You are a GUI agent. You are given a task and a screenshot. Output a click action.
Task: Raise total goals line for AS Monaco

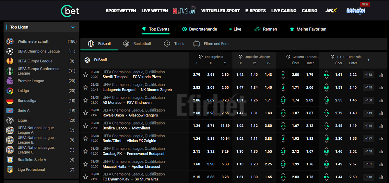click(x=283, y=97)
